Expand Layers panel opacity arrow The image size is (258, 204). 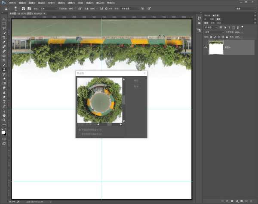242,32
